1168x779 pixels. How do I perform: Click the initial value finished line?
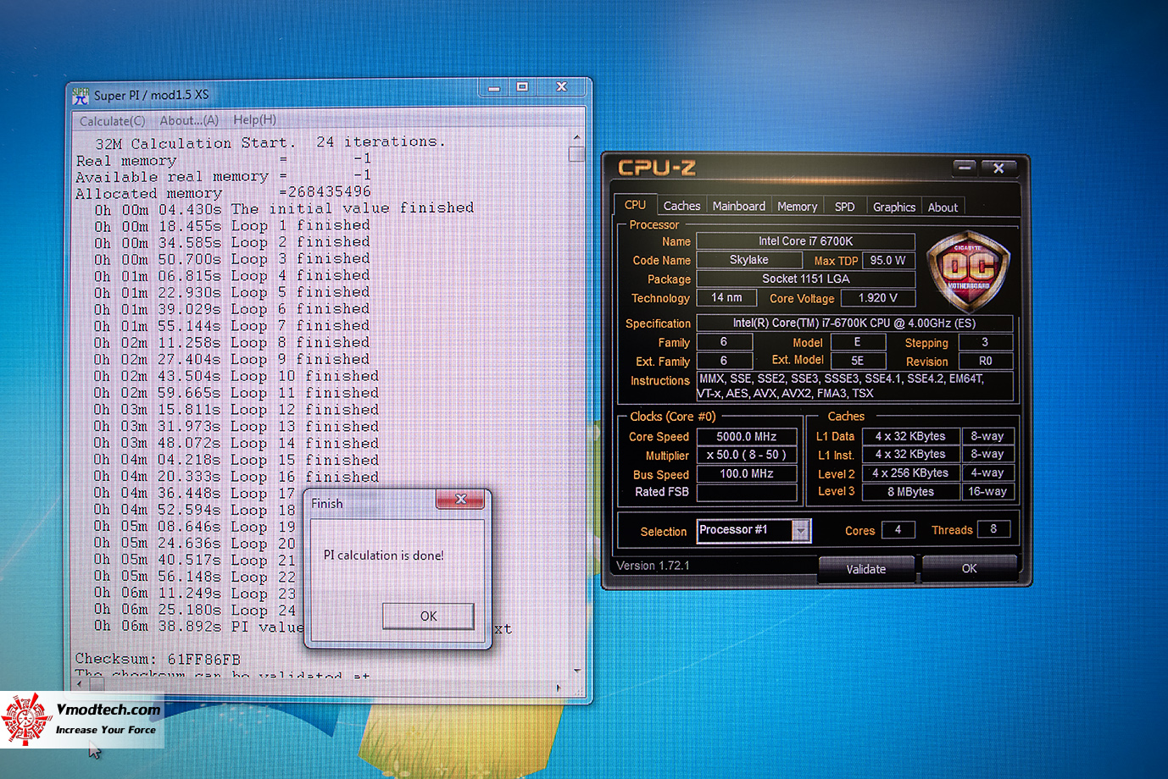[284, 209]
